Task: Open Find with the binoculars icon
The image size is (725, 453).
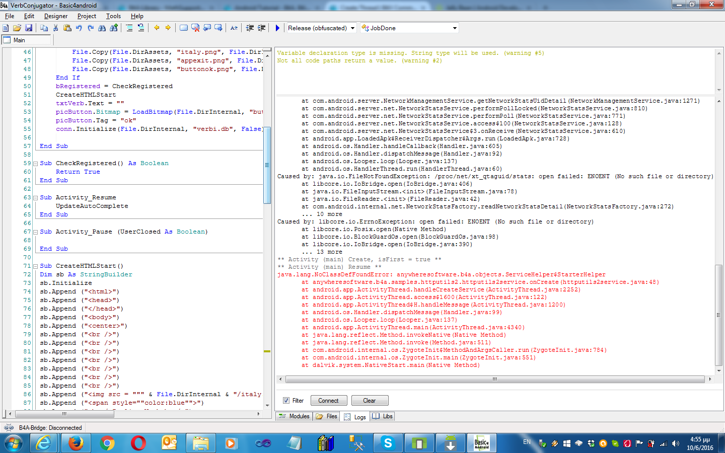Action: pos(102,28)
